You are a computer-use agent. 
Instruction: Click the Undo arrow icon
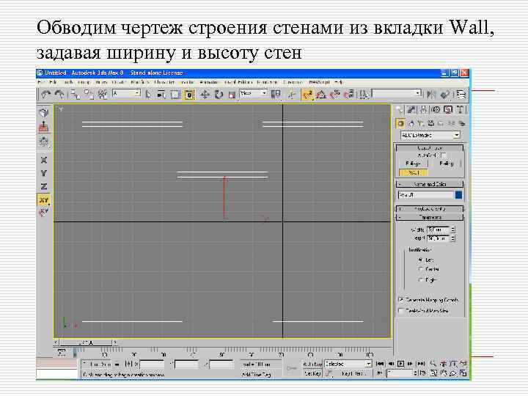point(45,95)
